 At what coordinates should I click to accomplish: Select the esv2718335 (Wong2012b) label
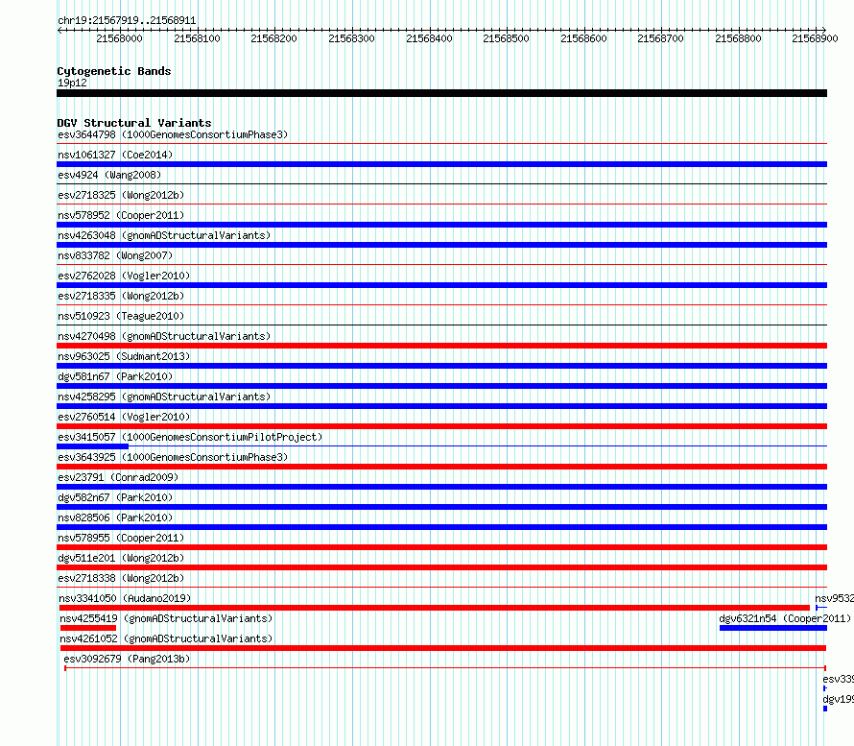pos(121,296)
